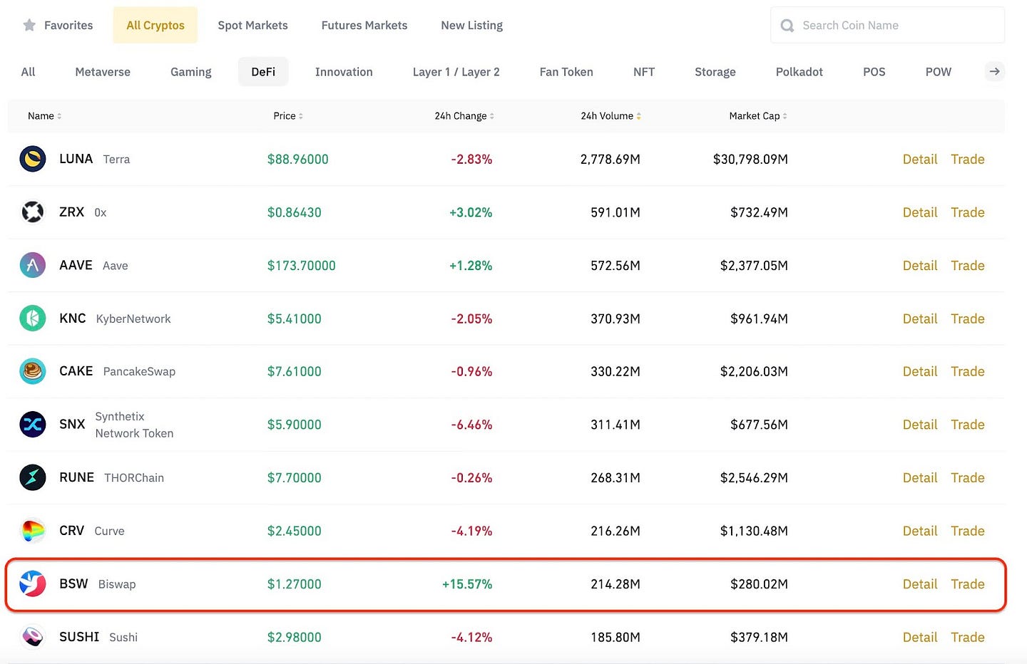Screen dimensions: 1027x664
Task: Open the New Listing tab
Action: (x=472, y=26)
